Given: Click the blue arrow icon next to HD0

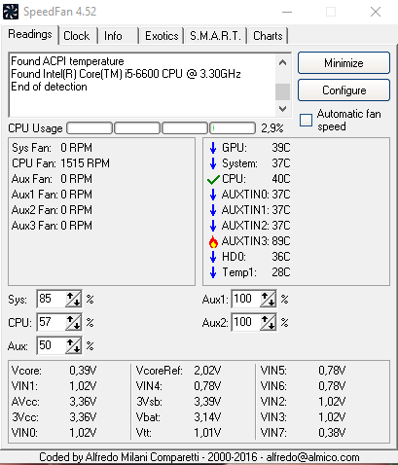Looking at the screenshot, I should coord(213,257).
